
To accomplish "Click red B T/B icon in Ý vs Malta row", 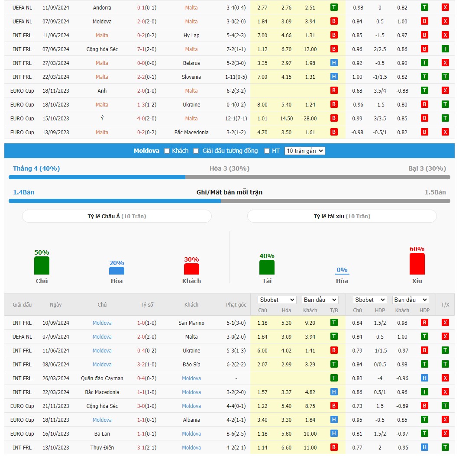I will [x=334, y=118].
